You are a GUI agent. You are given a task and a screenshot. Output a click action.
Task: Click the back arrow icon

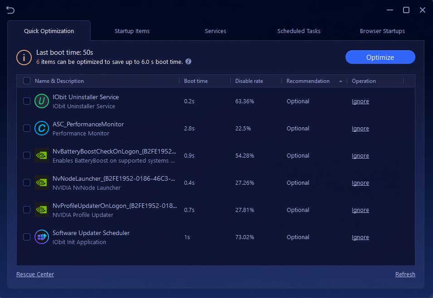pos(10,10)
